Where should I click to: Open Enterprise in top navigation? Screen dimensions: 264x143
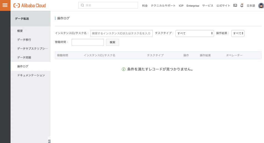pyautogui.click(x=193, y=6)
